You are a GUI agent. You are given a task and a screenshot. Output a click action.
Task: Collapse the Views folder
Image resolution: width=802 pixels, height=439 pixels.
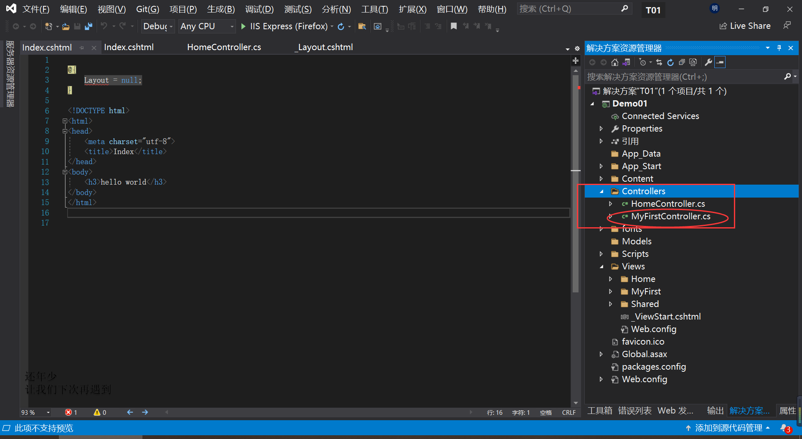[x=601, y=266]
